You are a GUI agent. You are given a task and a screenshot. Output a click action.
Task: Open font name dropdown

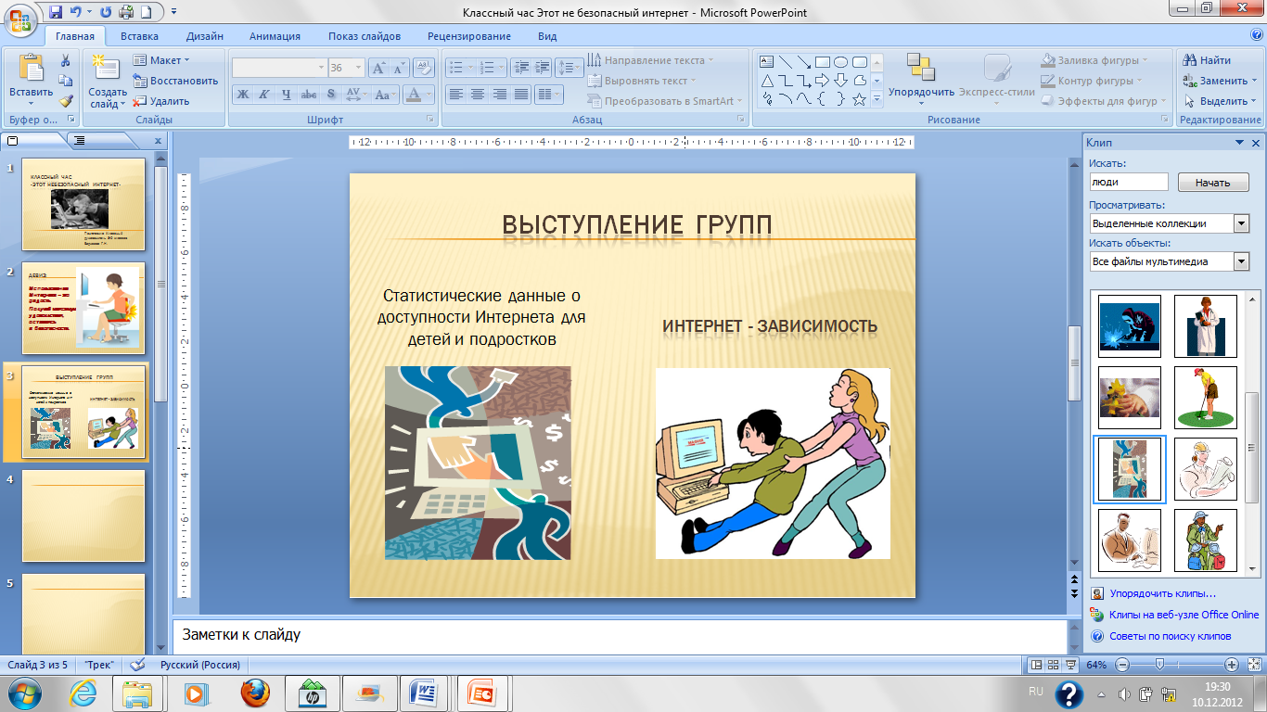click(x=321, y=68)
